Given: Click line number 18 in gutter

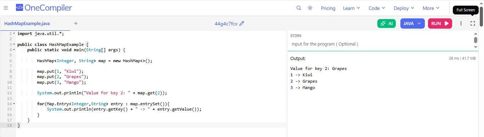Looking at the screenshot, I should [9, 125].
